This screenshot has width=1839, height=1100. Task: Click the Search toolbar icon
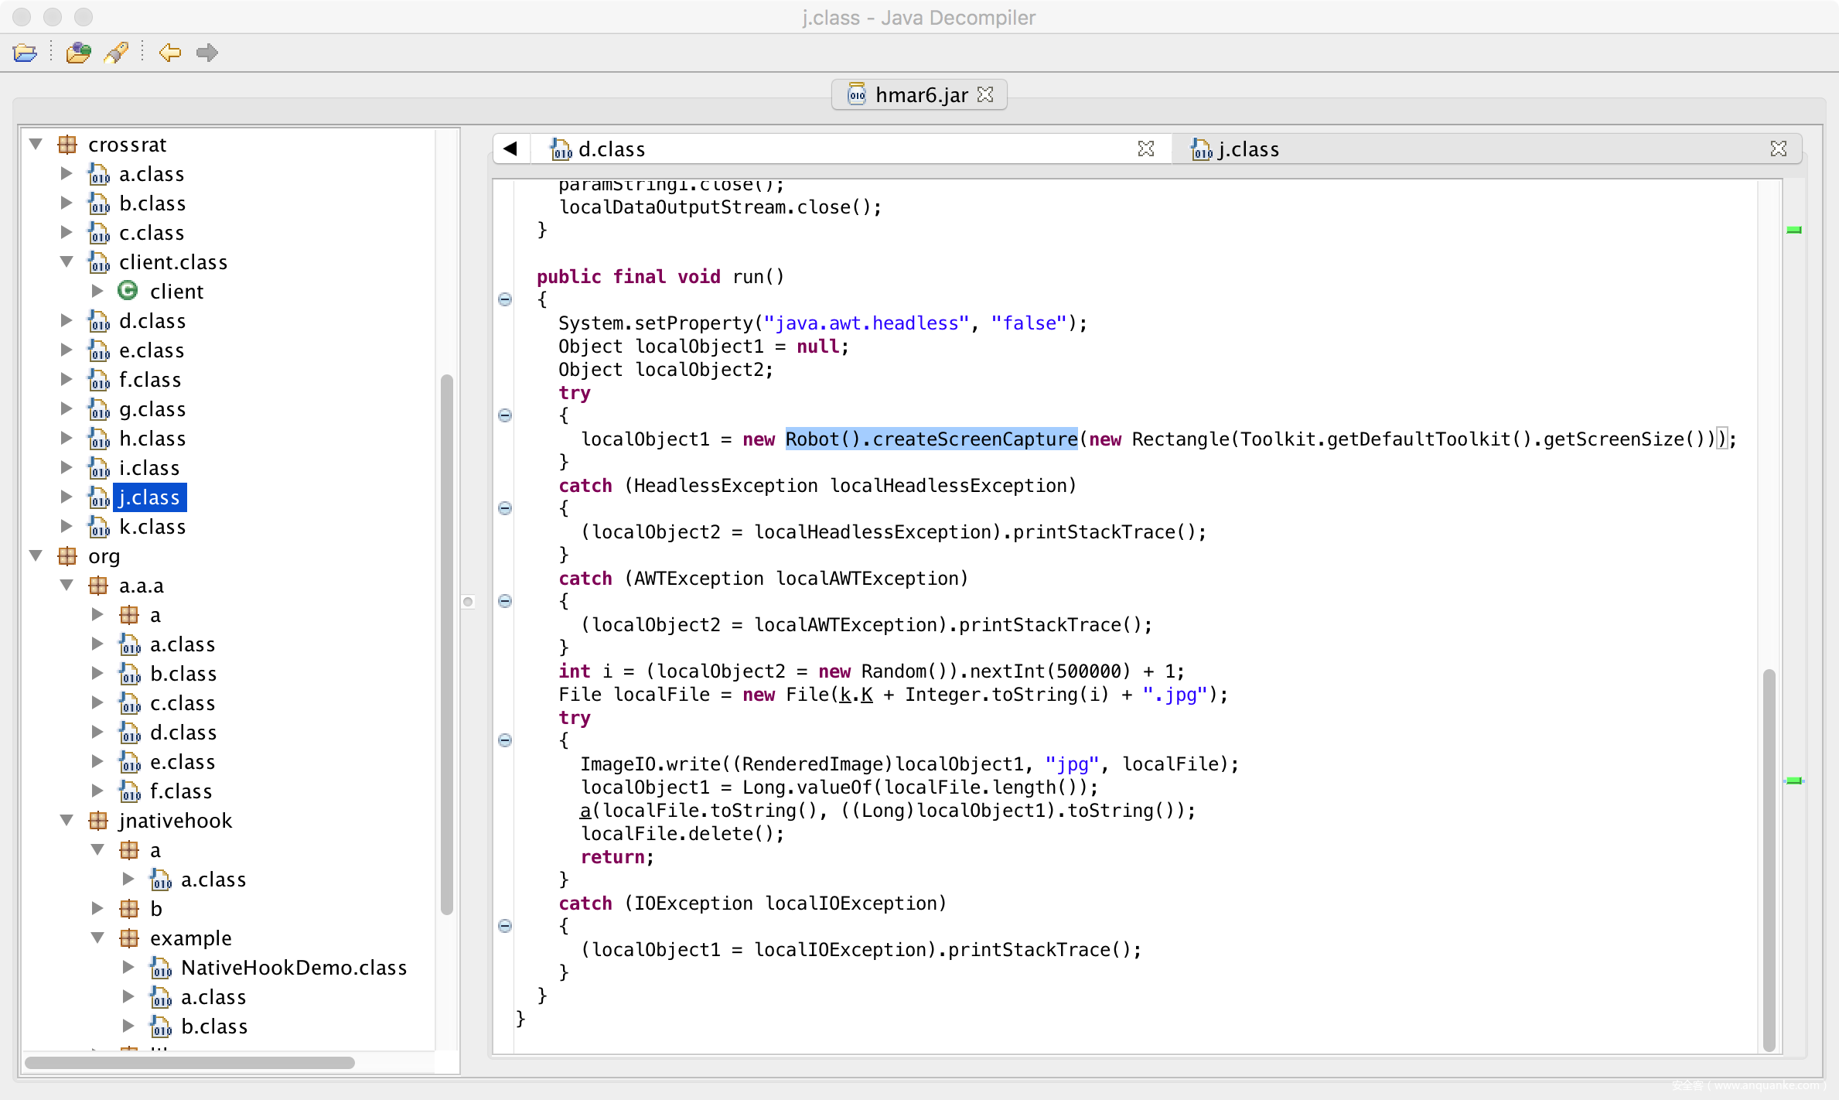pos(116,53)
